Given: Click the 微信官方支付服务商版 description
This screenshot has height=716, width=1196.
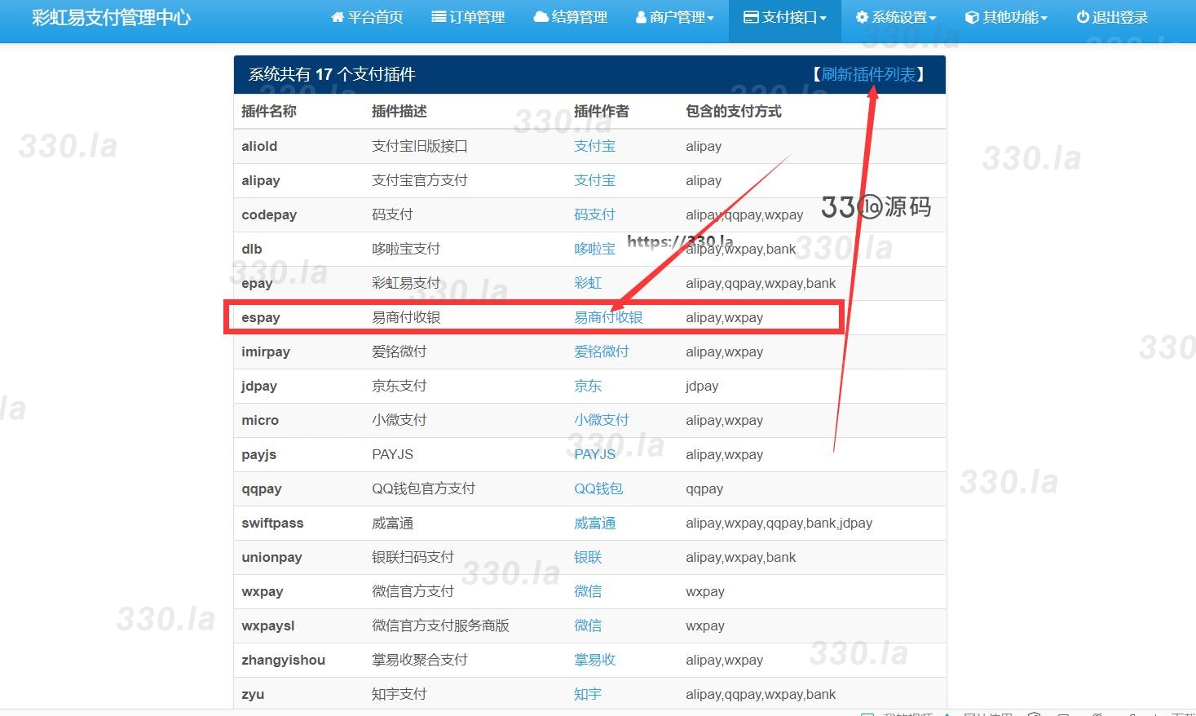Looking at the screenshot, I should pyautogui.click(x=440, y=625).
